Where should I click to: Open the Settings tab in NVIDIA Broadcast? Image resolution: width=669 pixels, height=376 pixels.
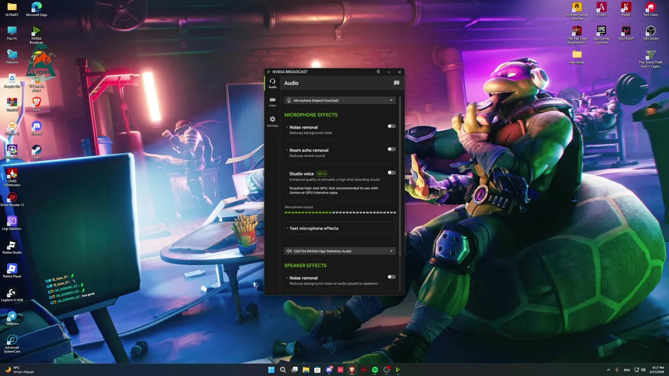pos(272,122)
